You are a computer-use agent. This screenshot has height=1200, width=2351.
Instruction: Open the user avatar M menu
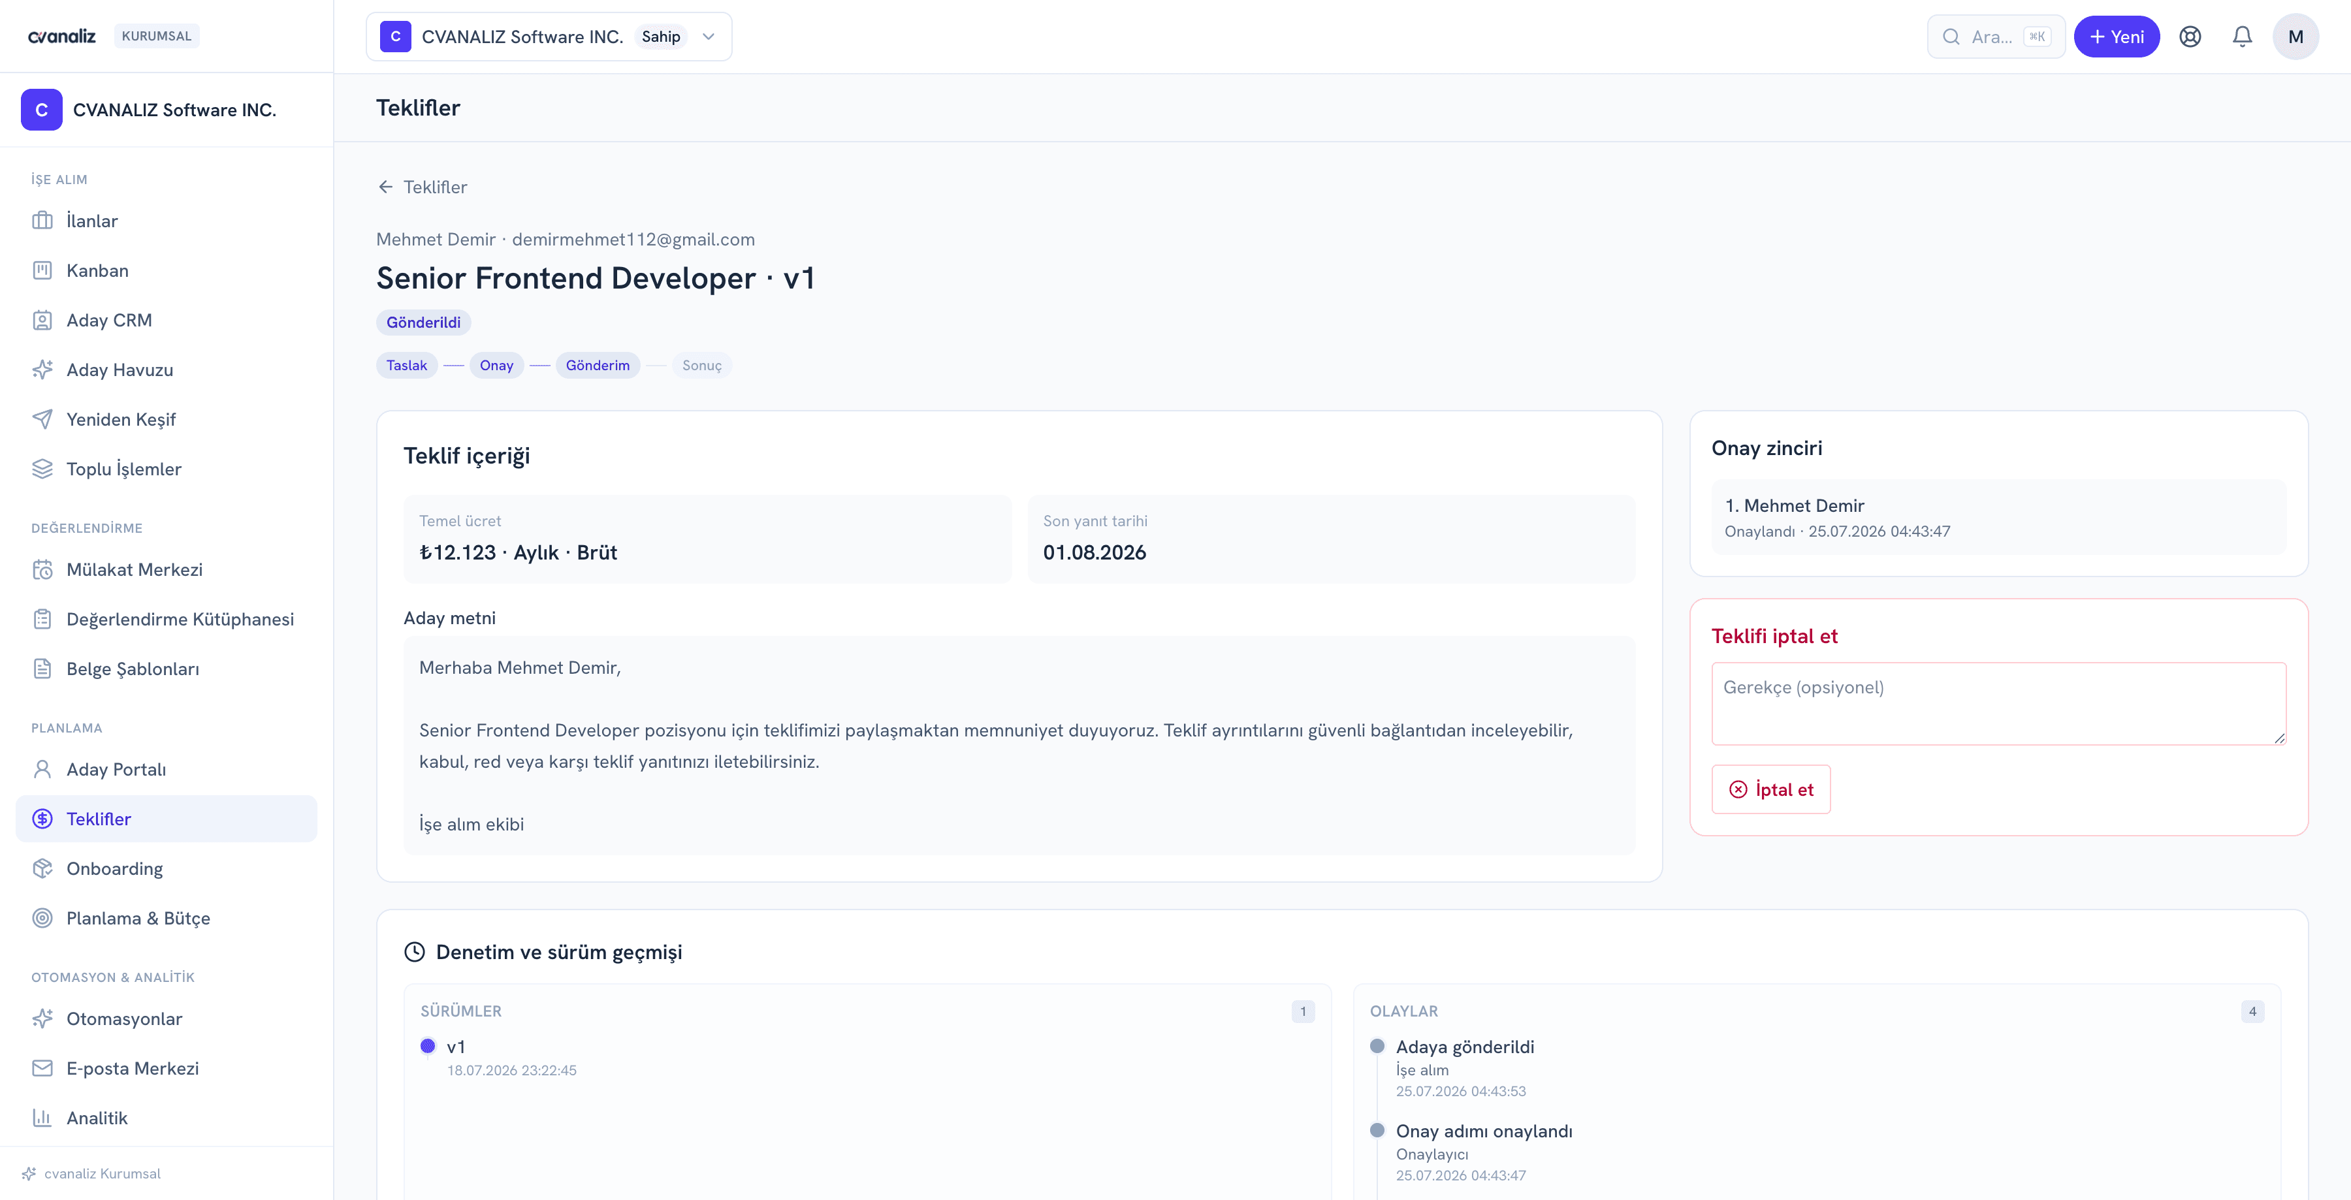click(x=2295, y=37)
